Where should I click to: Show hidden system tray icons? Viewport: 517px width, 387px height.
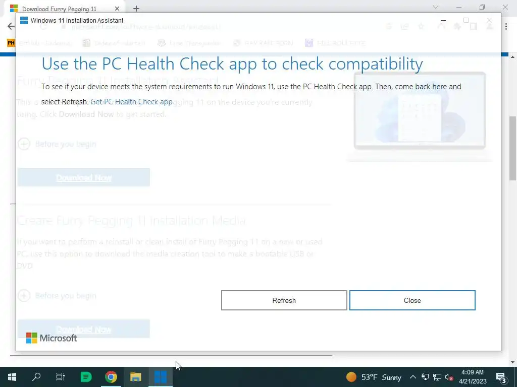(x=413, y=377)
